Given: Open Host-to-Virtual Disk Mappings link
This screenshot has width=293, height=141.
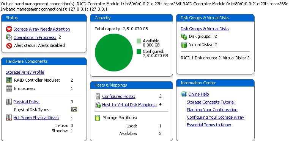Looking at the screenshot, I should point(129,105).
